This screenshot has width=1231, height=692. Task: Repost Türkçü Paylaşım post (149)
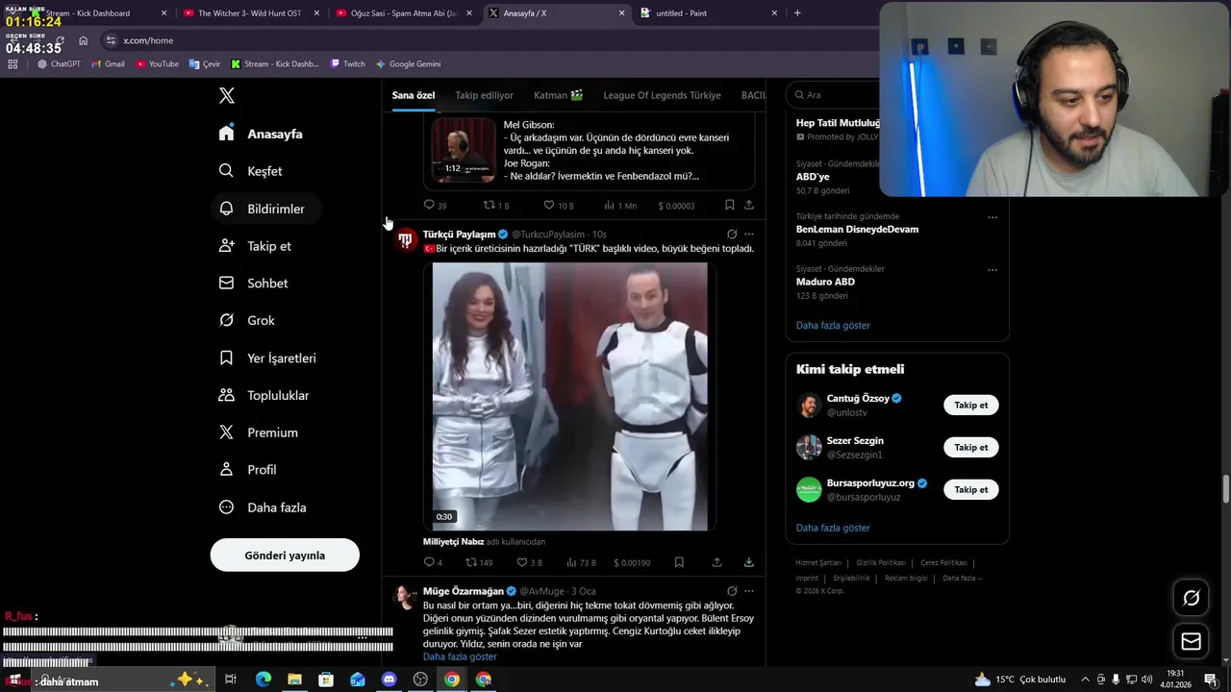pos(479,562)
